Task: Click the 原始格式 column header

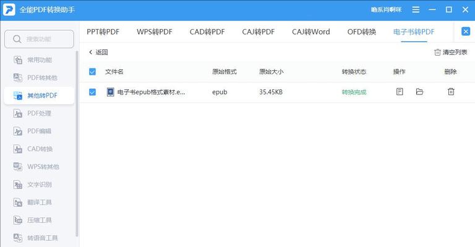Action: coord(225,72)
